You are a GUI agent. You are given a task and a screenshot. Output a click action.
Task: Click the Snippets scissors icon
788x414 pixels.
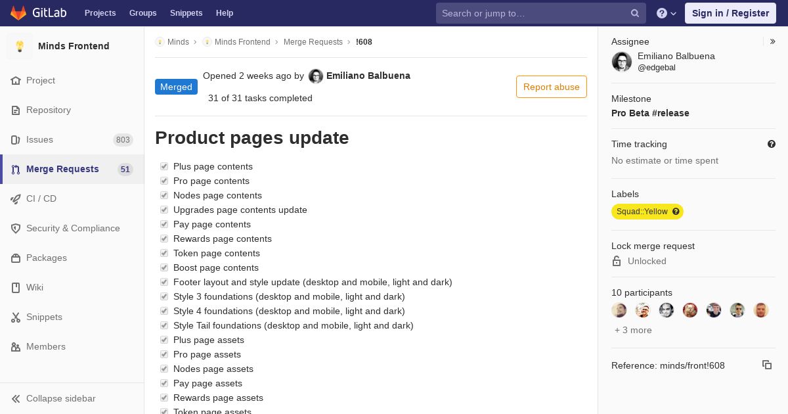pyautogui.click(x=16, y=317)
